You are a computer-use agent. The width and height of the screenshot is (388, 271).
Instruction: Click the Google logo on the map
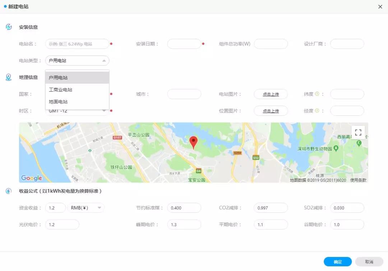click(32, 178)
